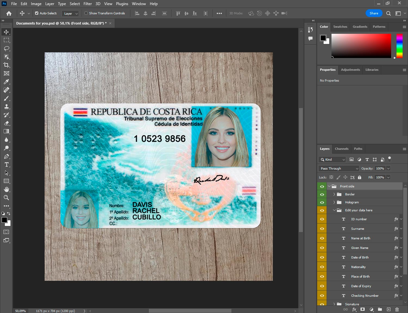Create a new layer from Layers panel footer
408x313 pixels.
[x=389, y=309]
